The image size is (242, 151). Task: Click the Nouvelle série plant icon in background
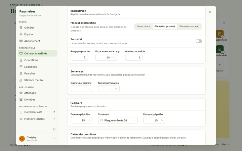coord(220,49)
